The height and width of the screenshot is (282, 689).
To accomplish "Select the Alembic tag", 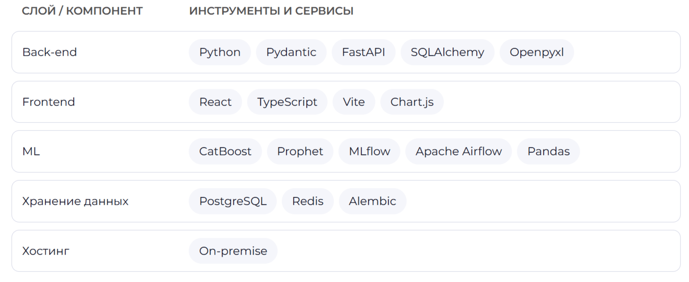I will click(372, 201).
